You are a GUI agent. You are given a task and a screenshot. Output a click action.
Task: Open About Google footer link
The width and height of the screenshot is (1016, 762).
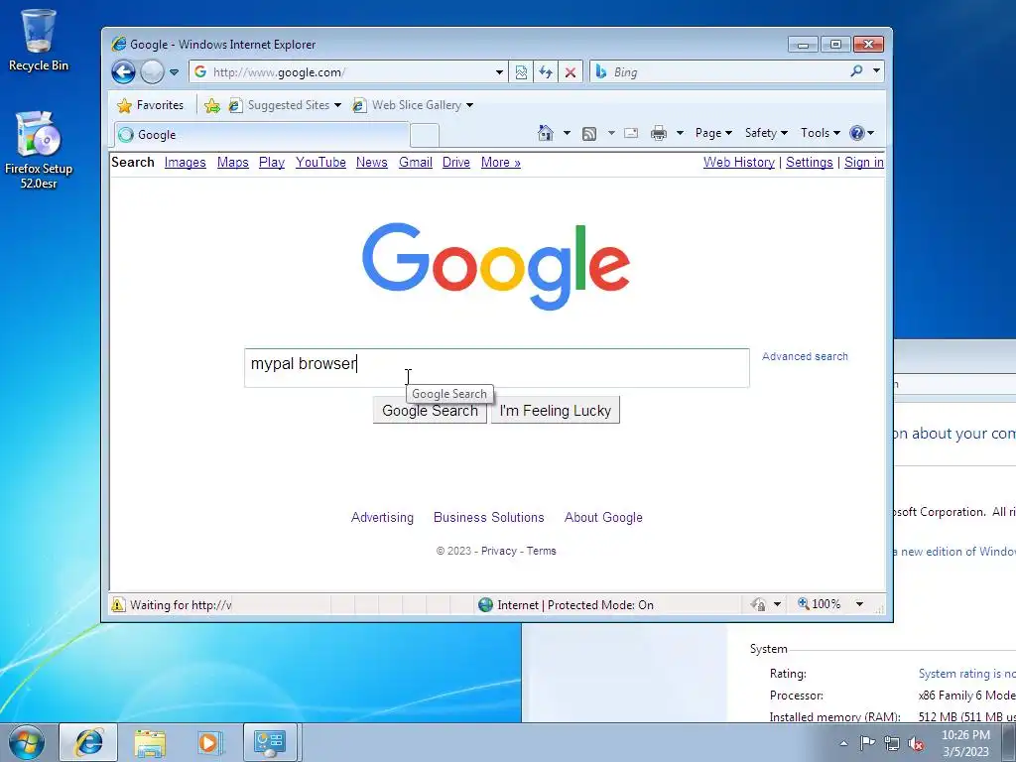(x=603, y=517)
